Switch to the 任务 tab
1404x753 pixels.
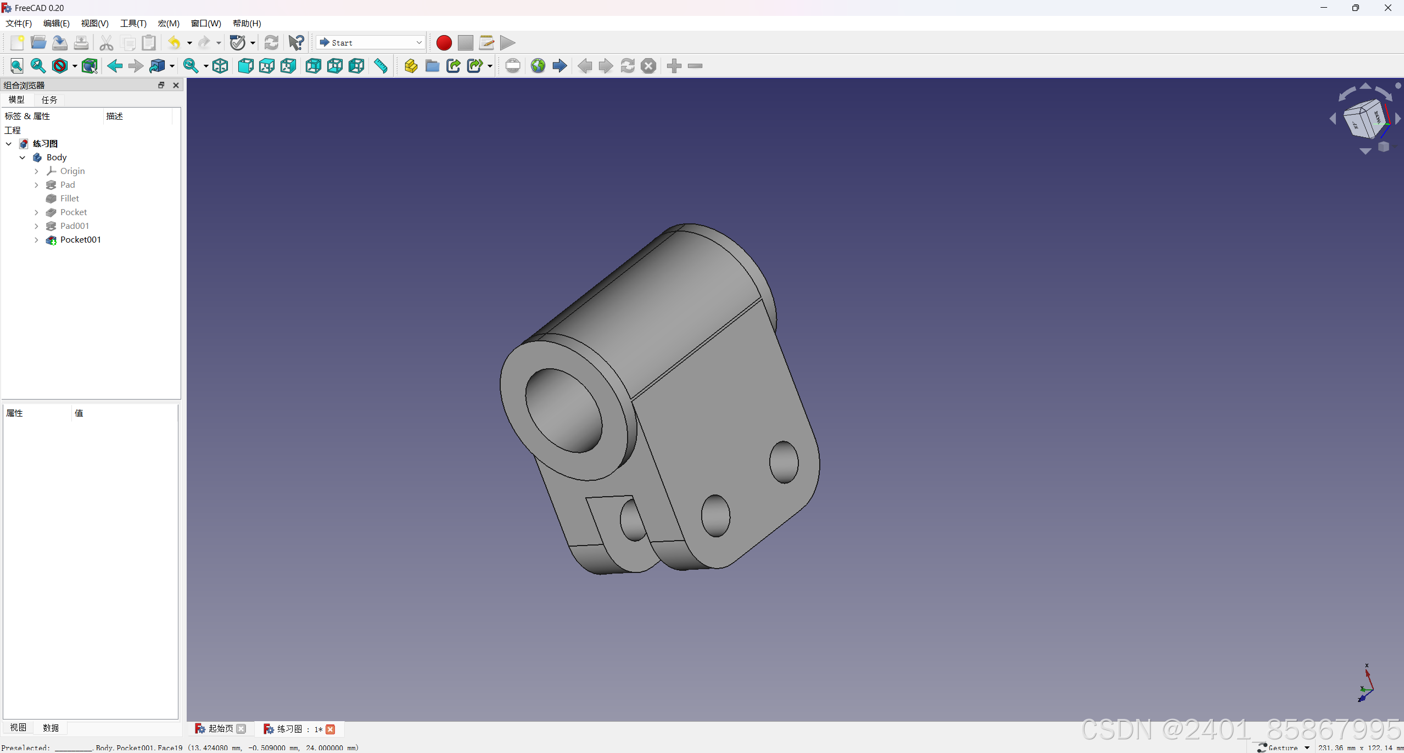[x=49, y=100]
